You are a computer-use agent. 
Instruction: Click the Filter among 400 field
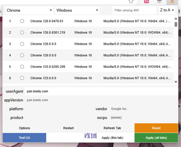[x=135, y=11]
